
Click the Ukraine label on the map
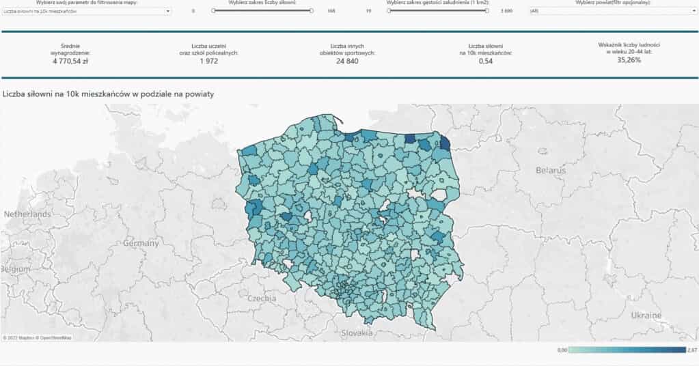click(646, 315)
